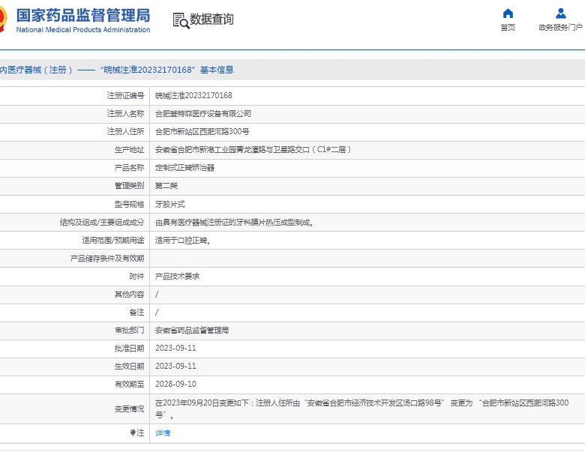585x452 pixels.
Task: Click effective date 2023-09-11 in 生效日期 row
Action: coord(175,367)
